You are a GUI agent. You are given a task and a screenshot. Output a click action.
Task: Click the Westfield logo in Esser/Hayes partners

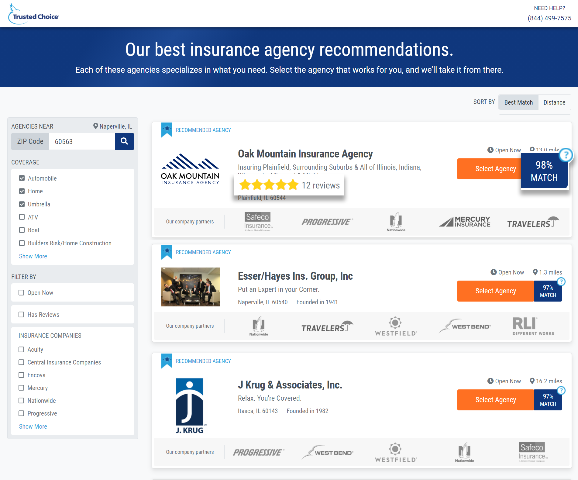tap(396, 326)
